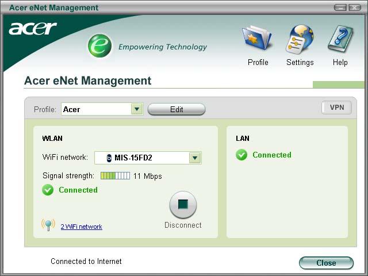Click the Connected to Internet status text
This screenshot has width=368, height=276.
[86, 261]
